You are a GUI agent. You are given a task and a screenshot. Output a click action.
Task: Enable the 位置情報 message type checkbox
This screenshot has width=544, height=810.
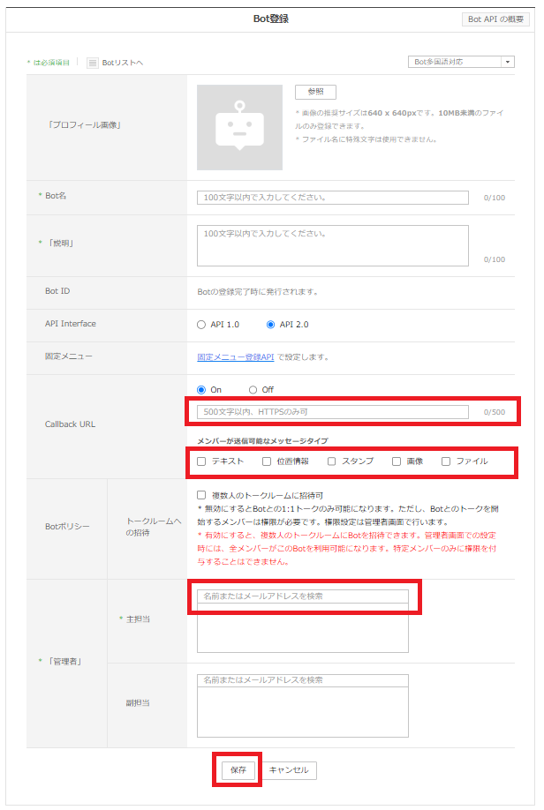tap(267, 461)
